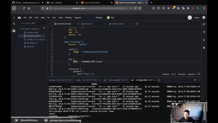Close the team77-environment browser tab
Viewport: 218px width, 123px height.
(146, 3)
